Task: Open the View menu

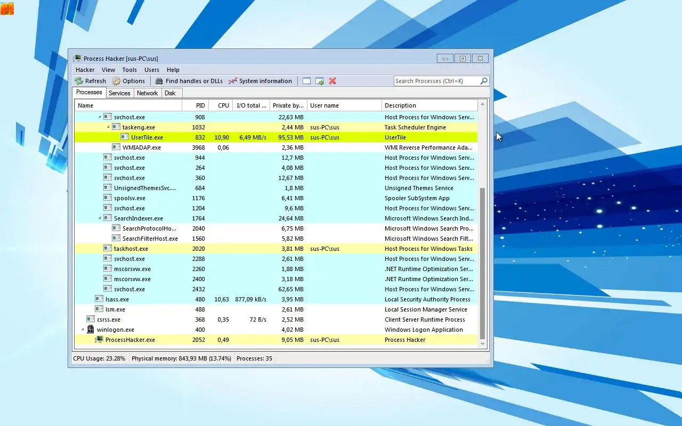Action: click(x=108, y=70)
